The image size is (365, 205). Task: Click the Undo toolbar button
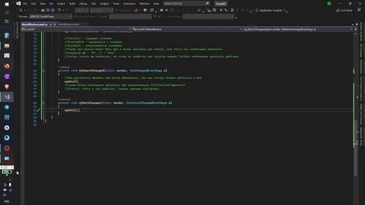tap(59, 10)
